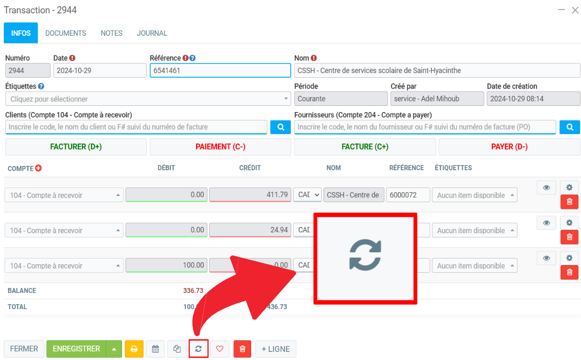Open the CAD currency dropdown on first line
581x360 pixels.
tap(307, 195)
